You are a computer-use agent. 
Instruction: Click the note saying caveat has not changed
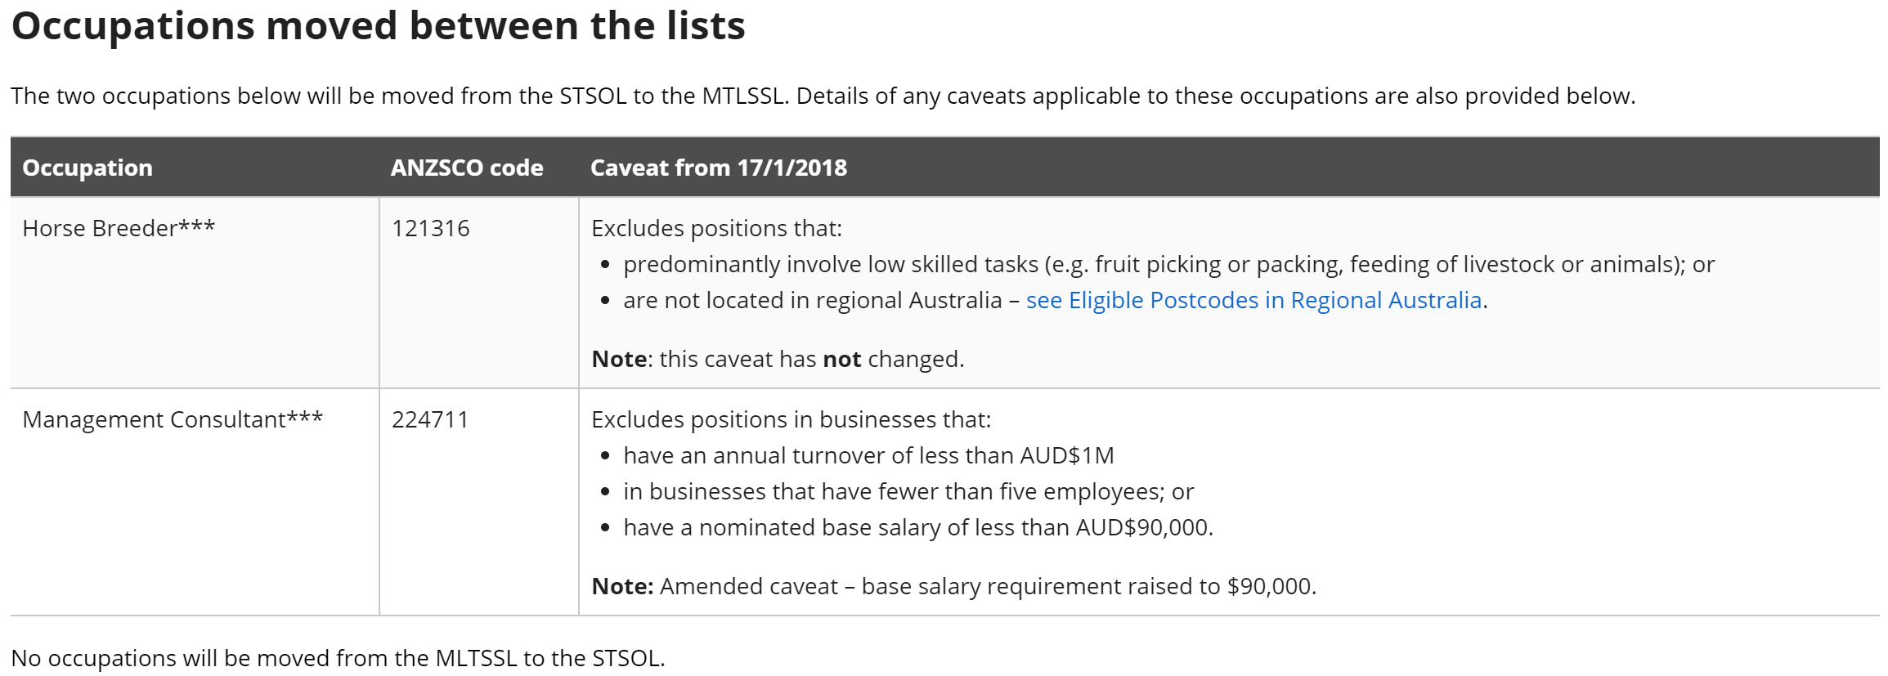tap(778, 360)
